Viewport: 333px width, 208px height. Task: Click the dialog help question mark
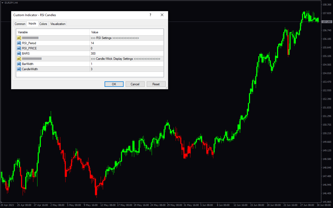[150, 15]
